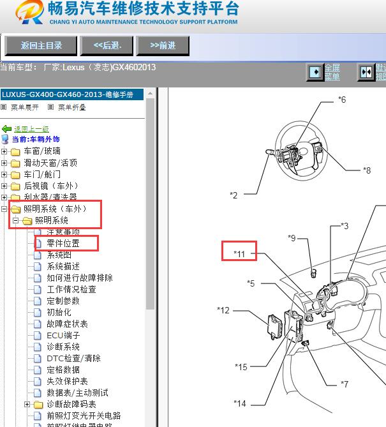Click the 系统图 document icon
The width and height of the screenshot is (386, 427).
[x=38, y=255]
